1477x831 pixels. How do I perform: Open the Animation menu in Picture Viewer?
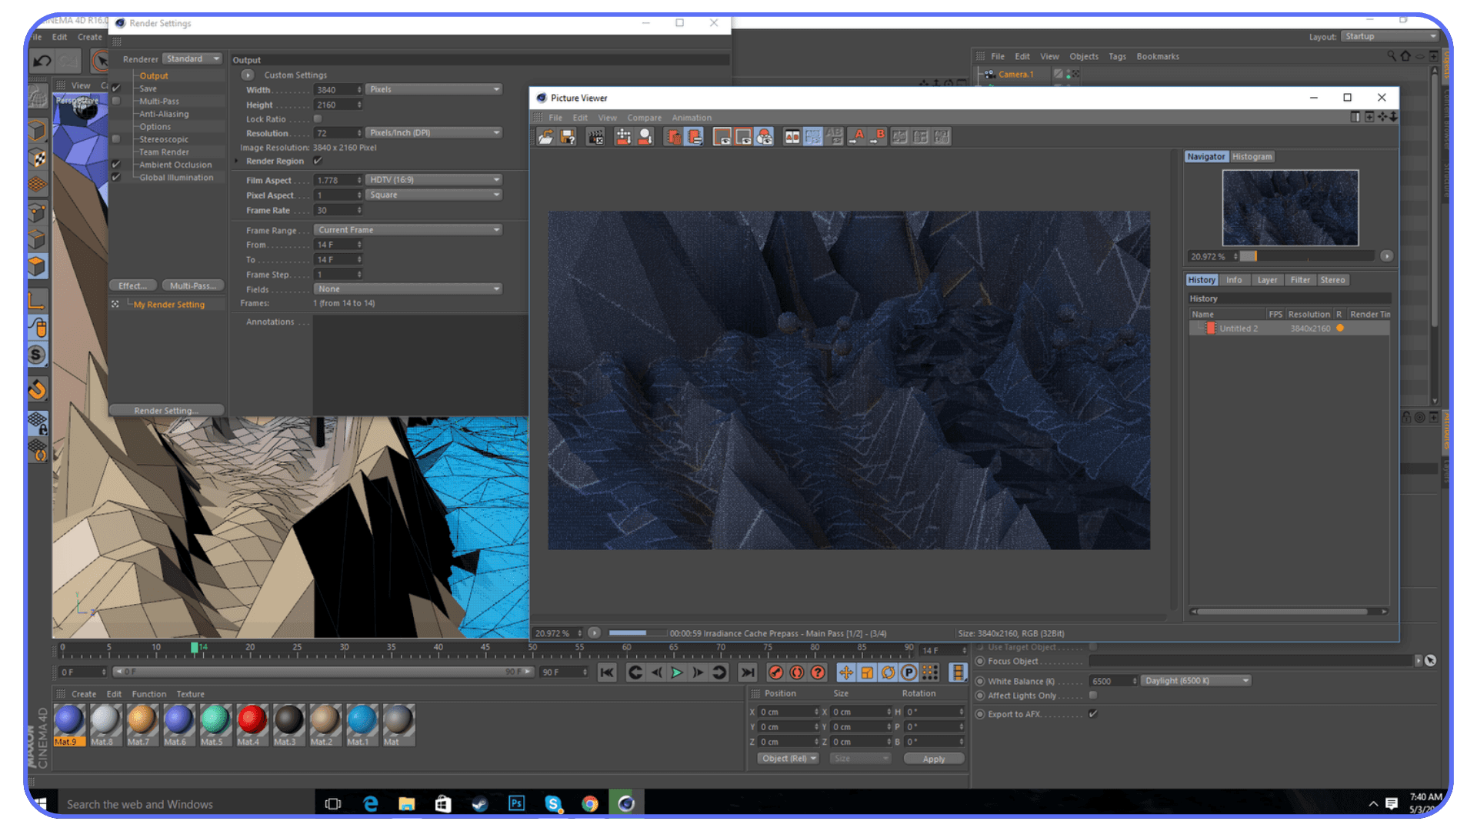click(x=691, y=117)
